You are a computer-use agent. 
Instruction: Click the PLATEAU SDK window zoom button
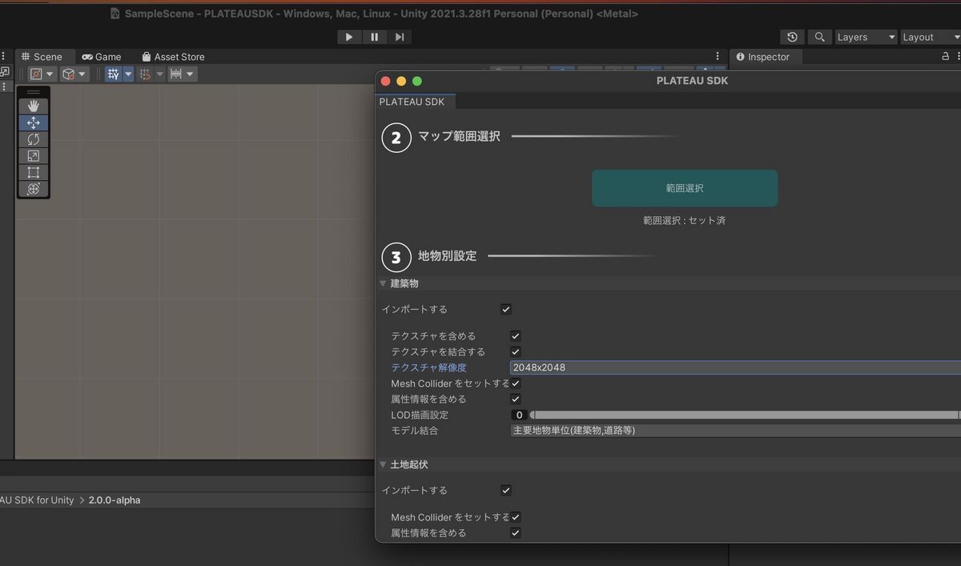coord(417,81)
